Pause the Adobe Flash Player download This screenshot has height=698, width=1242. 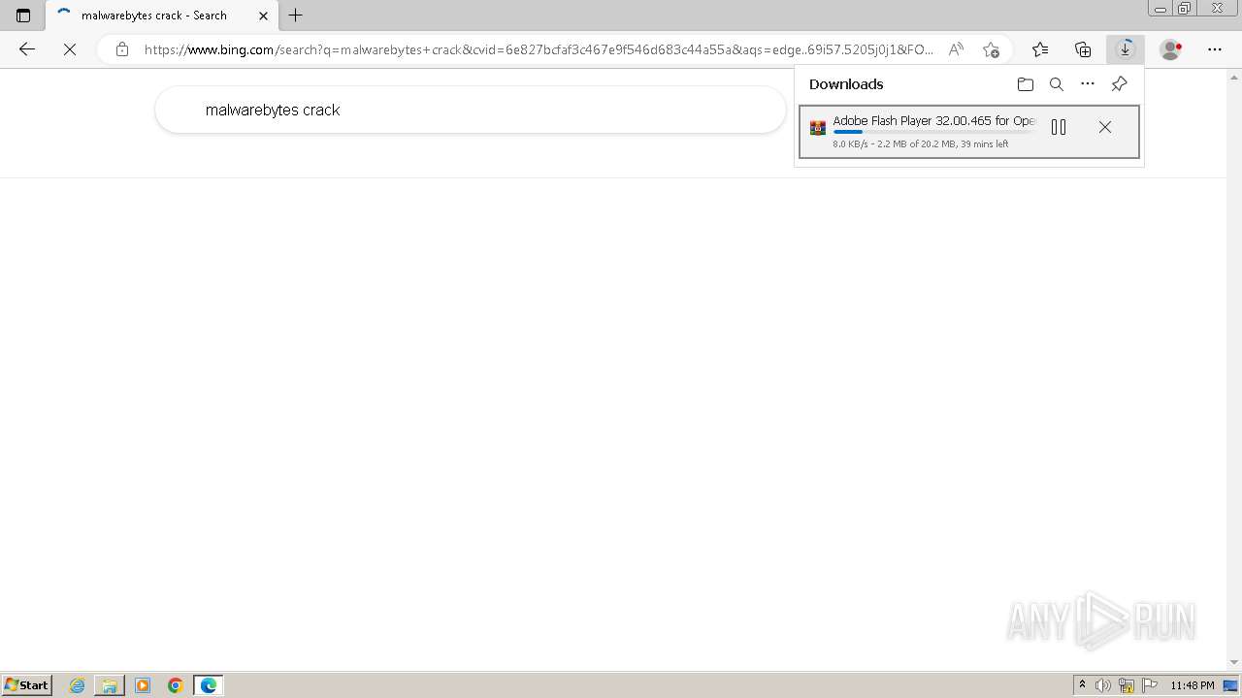click(1059, 127)
